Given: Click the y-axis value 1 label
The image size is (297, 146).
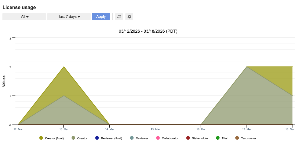Looking at the screenshot, I should coord(10,96).
